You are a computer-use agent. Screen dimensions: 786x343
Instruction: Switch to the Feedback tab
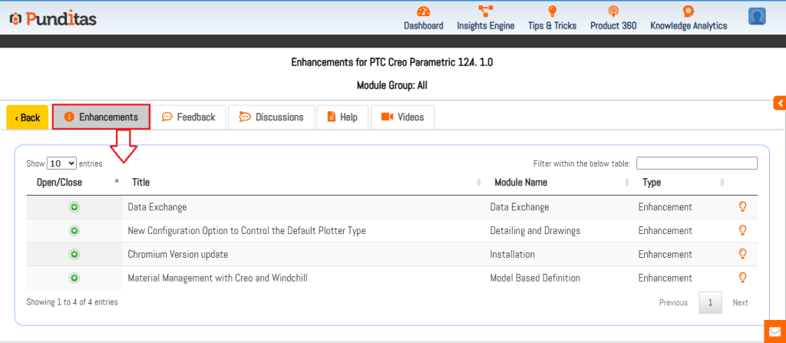point(189,117)
